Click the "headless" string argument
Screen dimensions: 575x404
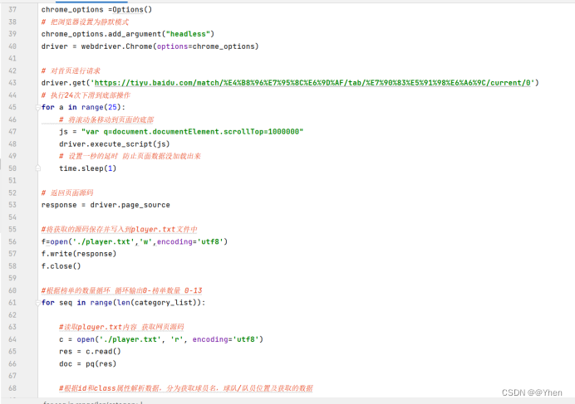pos(188,34)
